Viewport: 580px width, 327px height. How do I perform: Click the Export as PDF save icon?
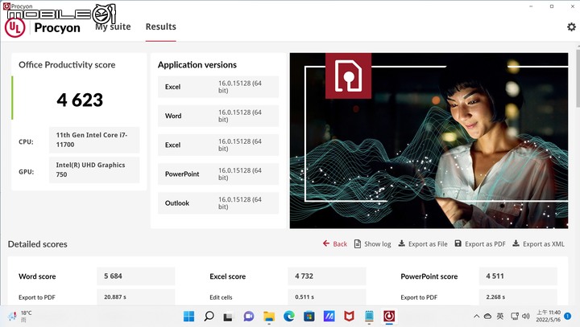coord(458,243)
